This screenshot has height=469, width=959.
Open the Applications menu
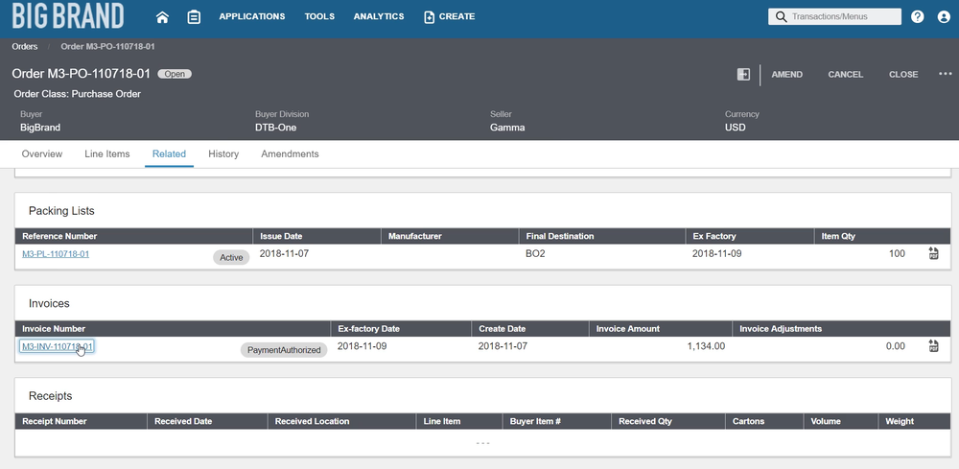pyautogui.click(x=252, y=16)
